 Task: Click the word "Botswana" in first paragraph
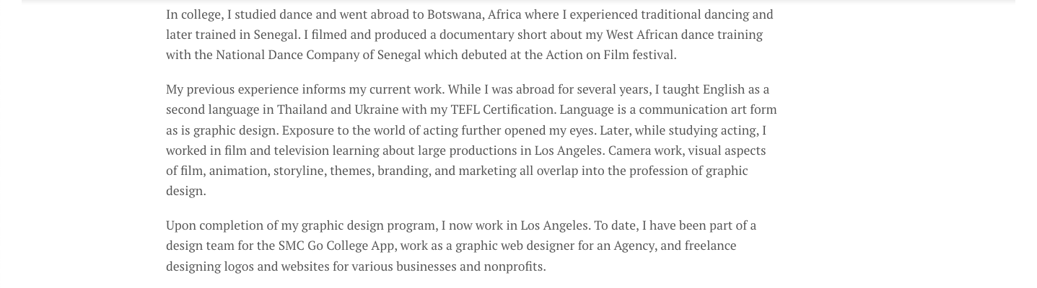(454, 14)
